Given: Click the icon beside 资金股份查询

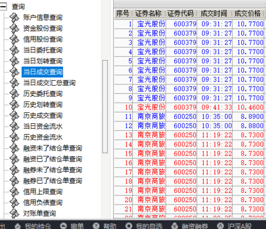Looking at the screenshot, I should (15, 28).
